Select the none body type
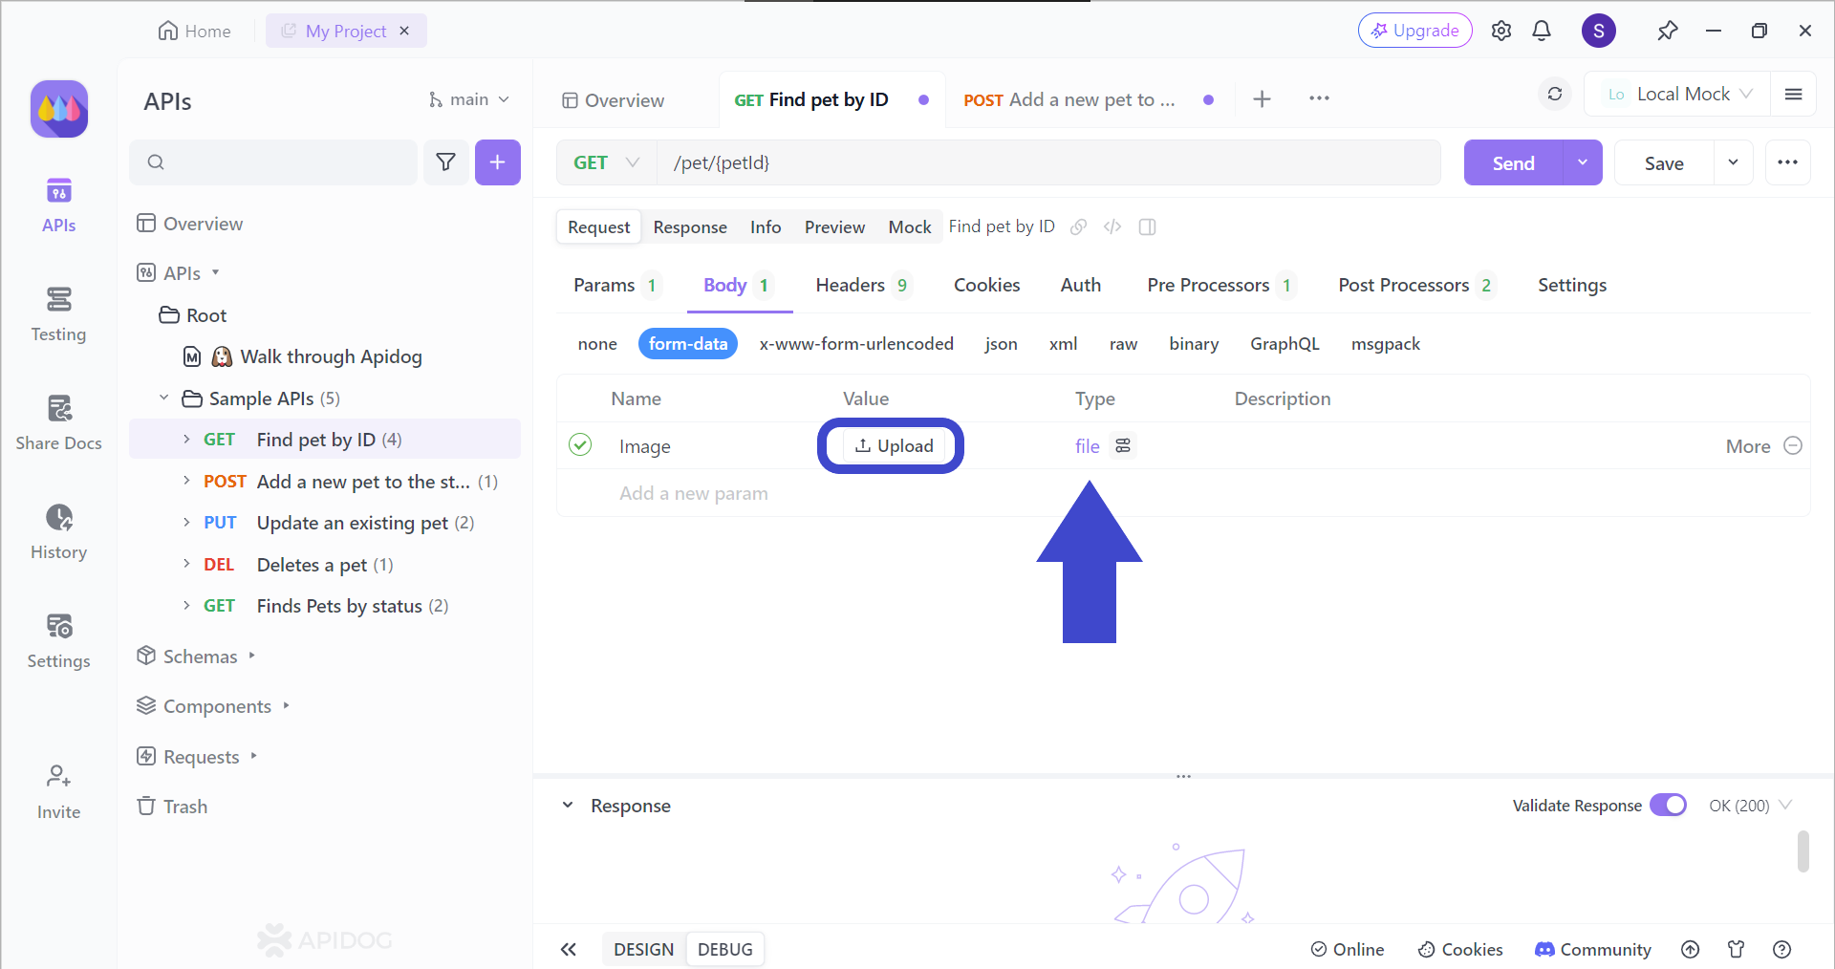 [597, 343]
